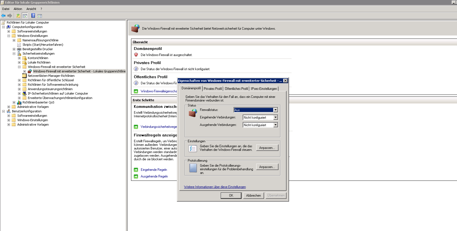Image resolution: width=457 pixels, height=231 pixels.
Task: Click the Abbrechen button
Action: pos(253,196)
